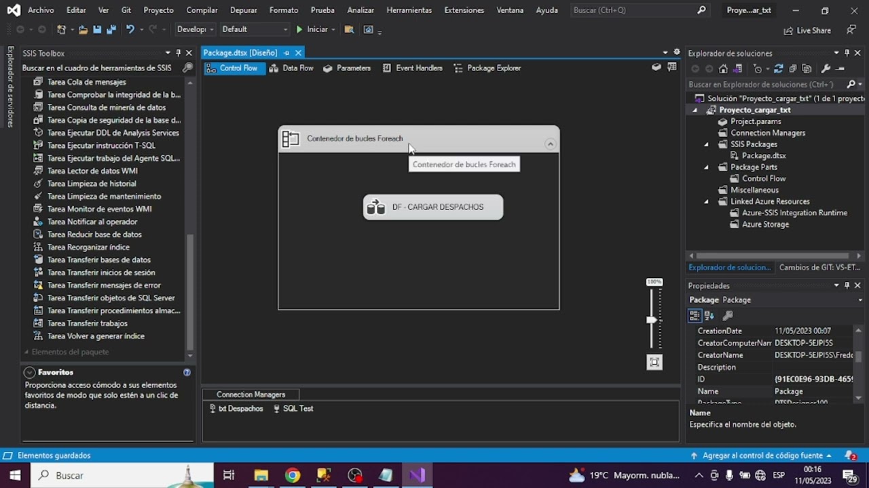Click the Undo arrow in toolbar
Viewport: 869px width, 488px height.
pyautogui.click(x=130, y=29)
